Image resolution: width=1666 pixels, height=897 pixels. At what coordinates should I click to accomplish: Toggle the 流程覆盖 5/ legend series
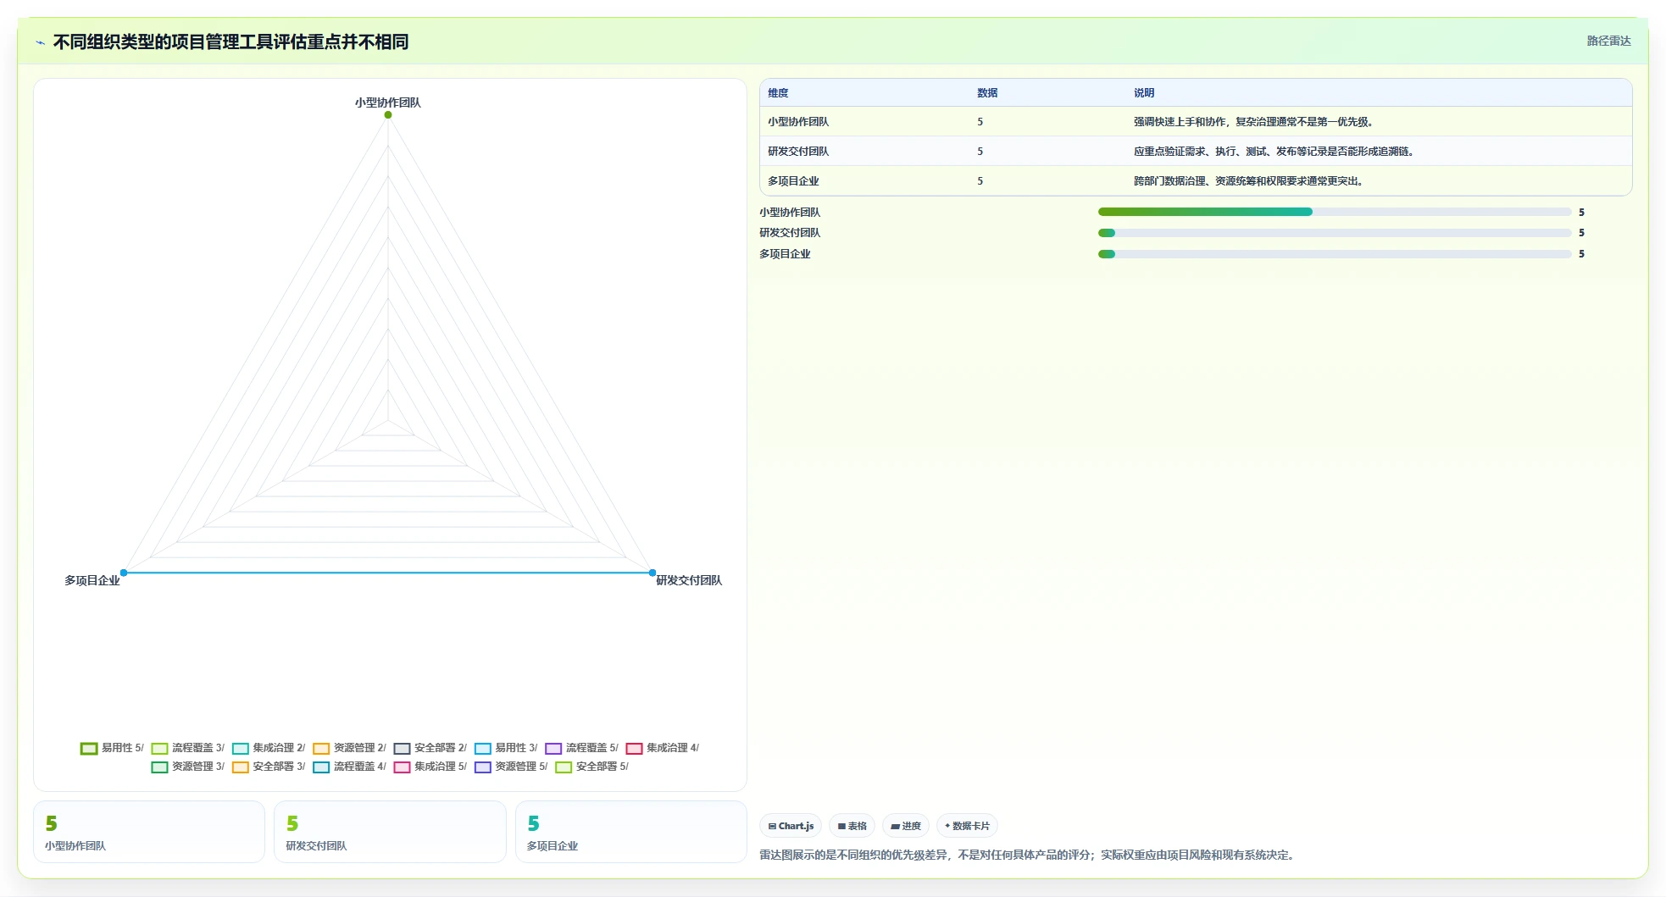tap(581, 748)
